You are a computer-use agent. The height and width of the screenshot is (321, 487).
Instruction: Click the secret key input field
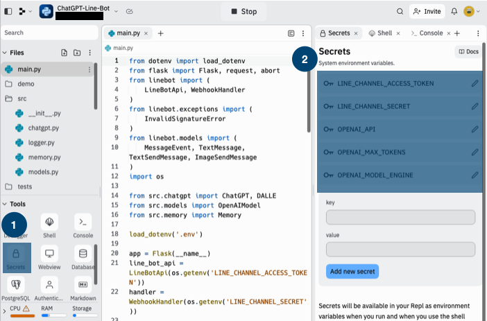coord(400,218)
